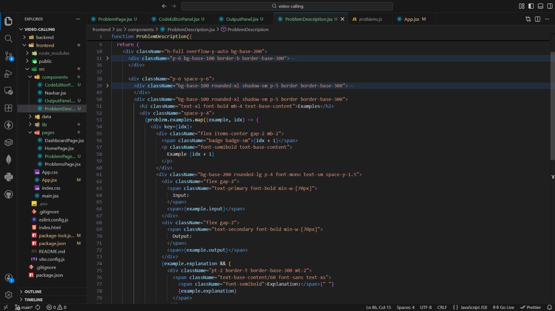Expand the public folder
Screen dimensions: 555x311
click(27, 61)
